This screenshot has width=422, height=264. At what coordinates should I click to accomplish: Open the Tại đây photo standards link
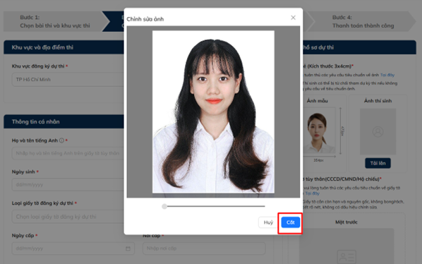387,75
